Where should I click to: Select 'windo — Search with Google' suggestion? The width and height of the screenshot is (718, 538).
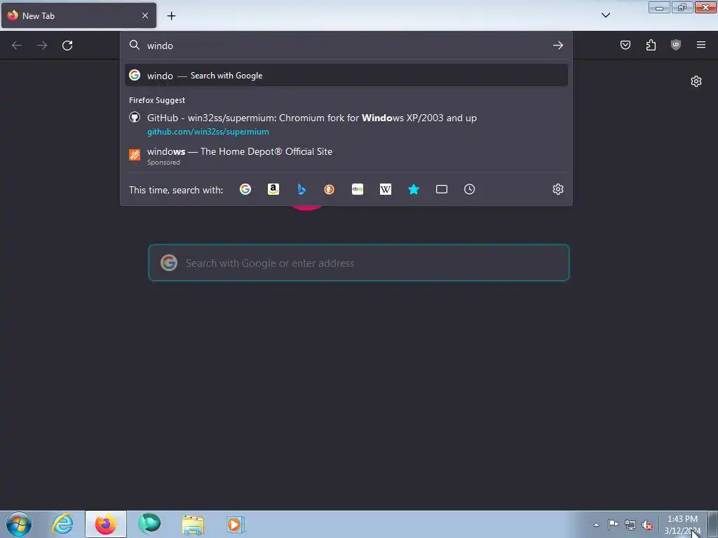pyautogui.click(x=346, y=76)
